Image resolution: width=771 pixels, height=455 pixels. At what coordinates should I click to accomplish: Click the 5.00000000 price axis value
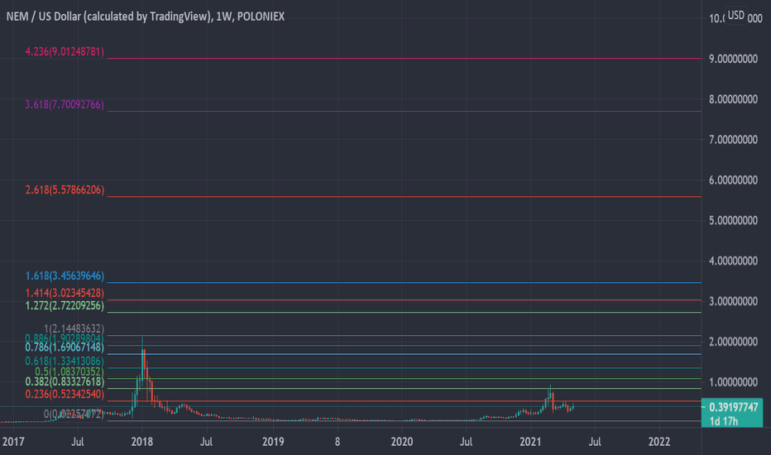point(733,220)
